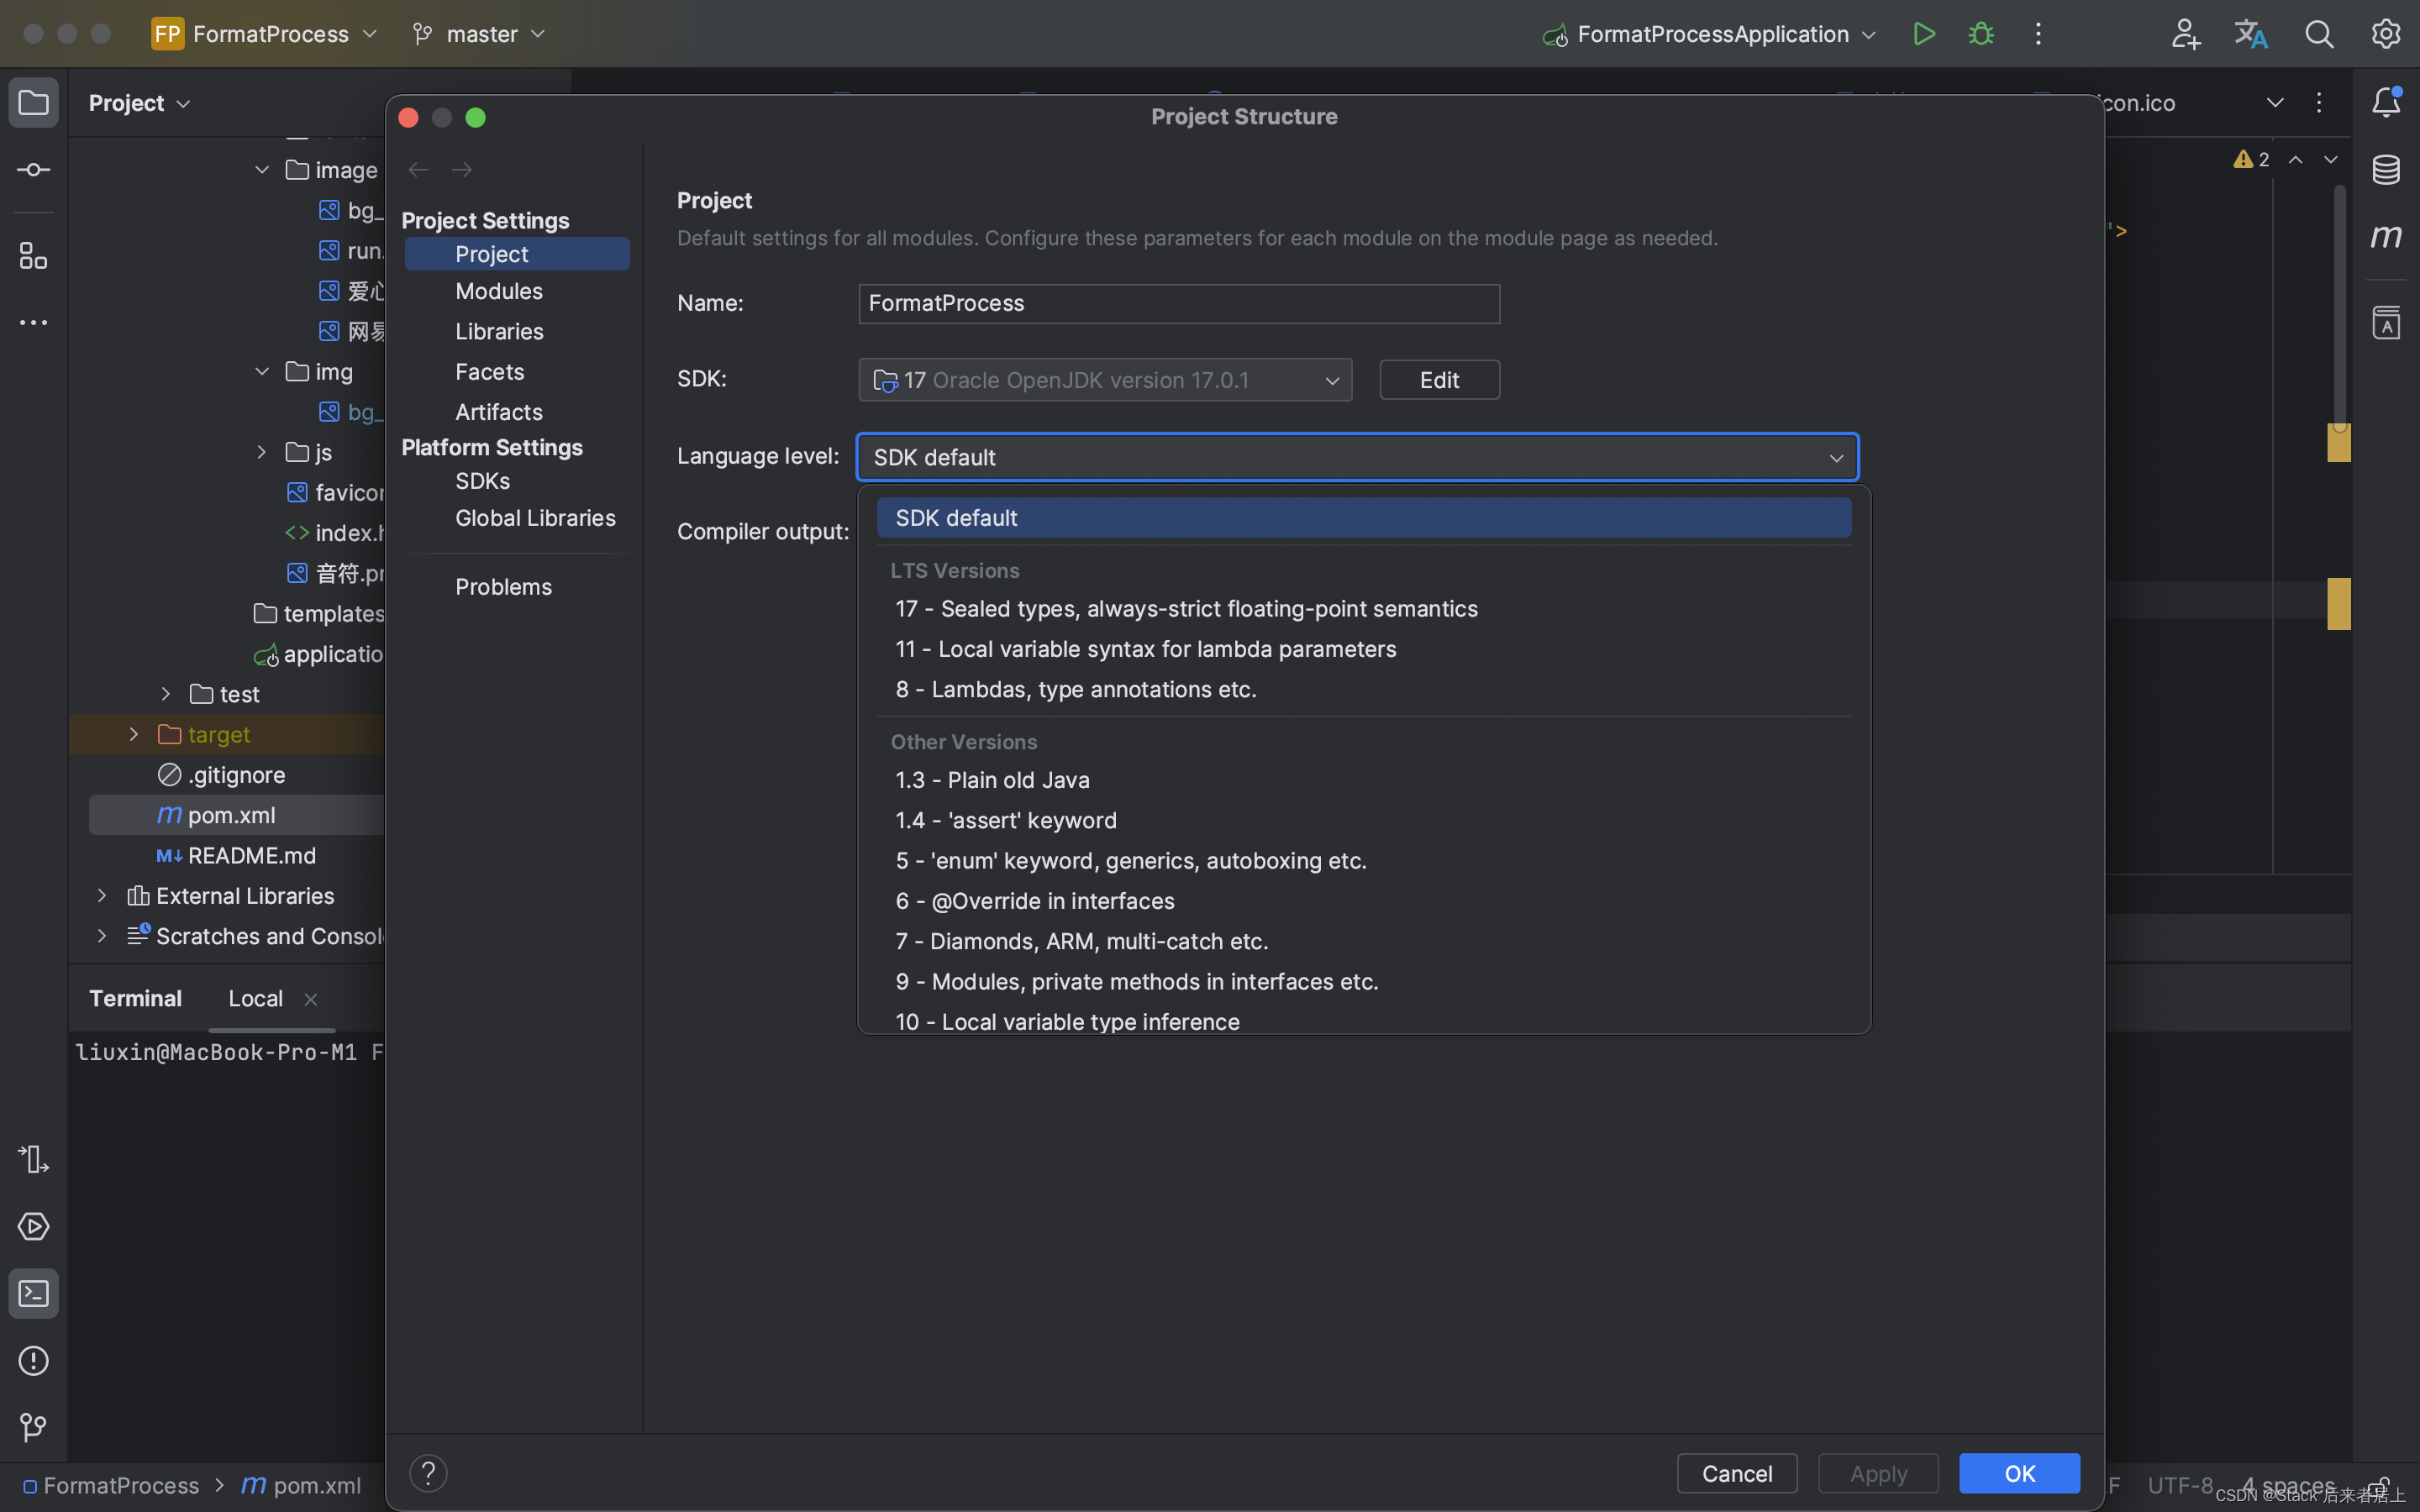Click the project Name input field
The width and height of the screenshot is (2420, 1512).
(1179, 303)
